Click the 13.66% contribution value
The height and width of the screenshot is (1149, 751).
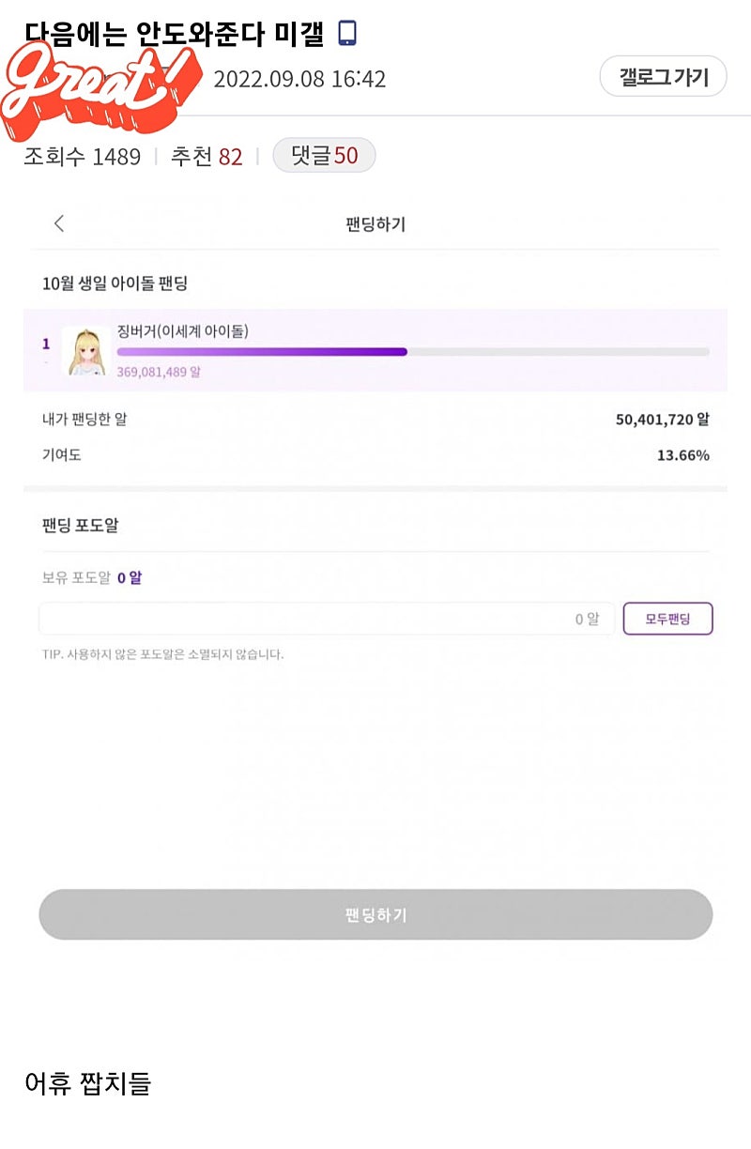tap(682, 455)
